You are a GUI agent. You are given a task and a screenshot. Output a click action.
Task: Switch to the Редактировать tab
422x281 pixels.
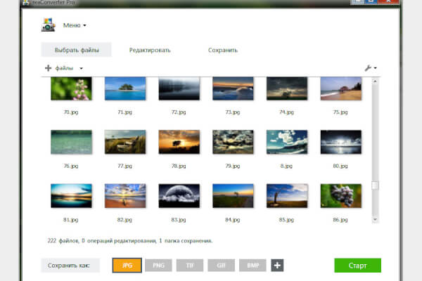point(150,51)
